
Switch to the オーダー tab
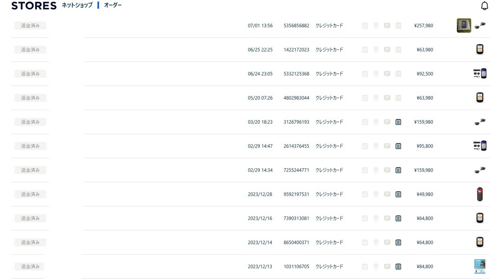113,5
